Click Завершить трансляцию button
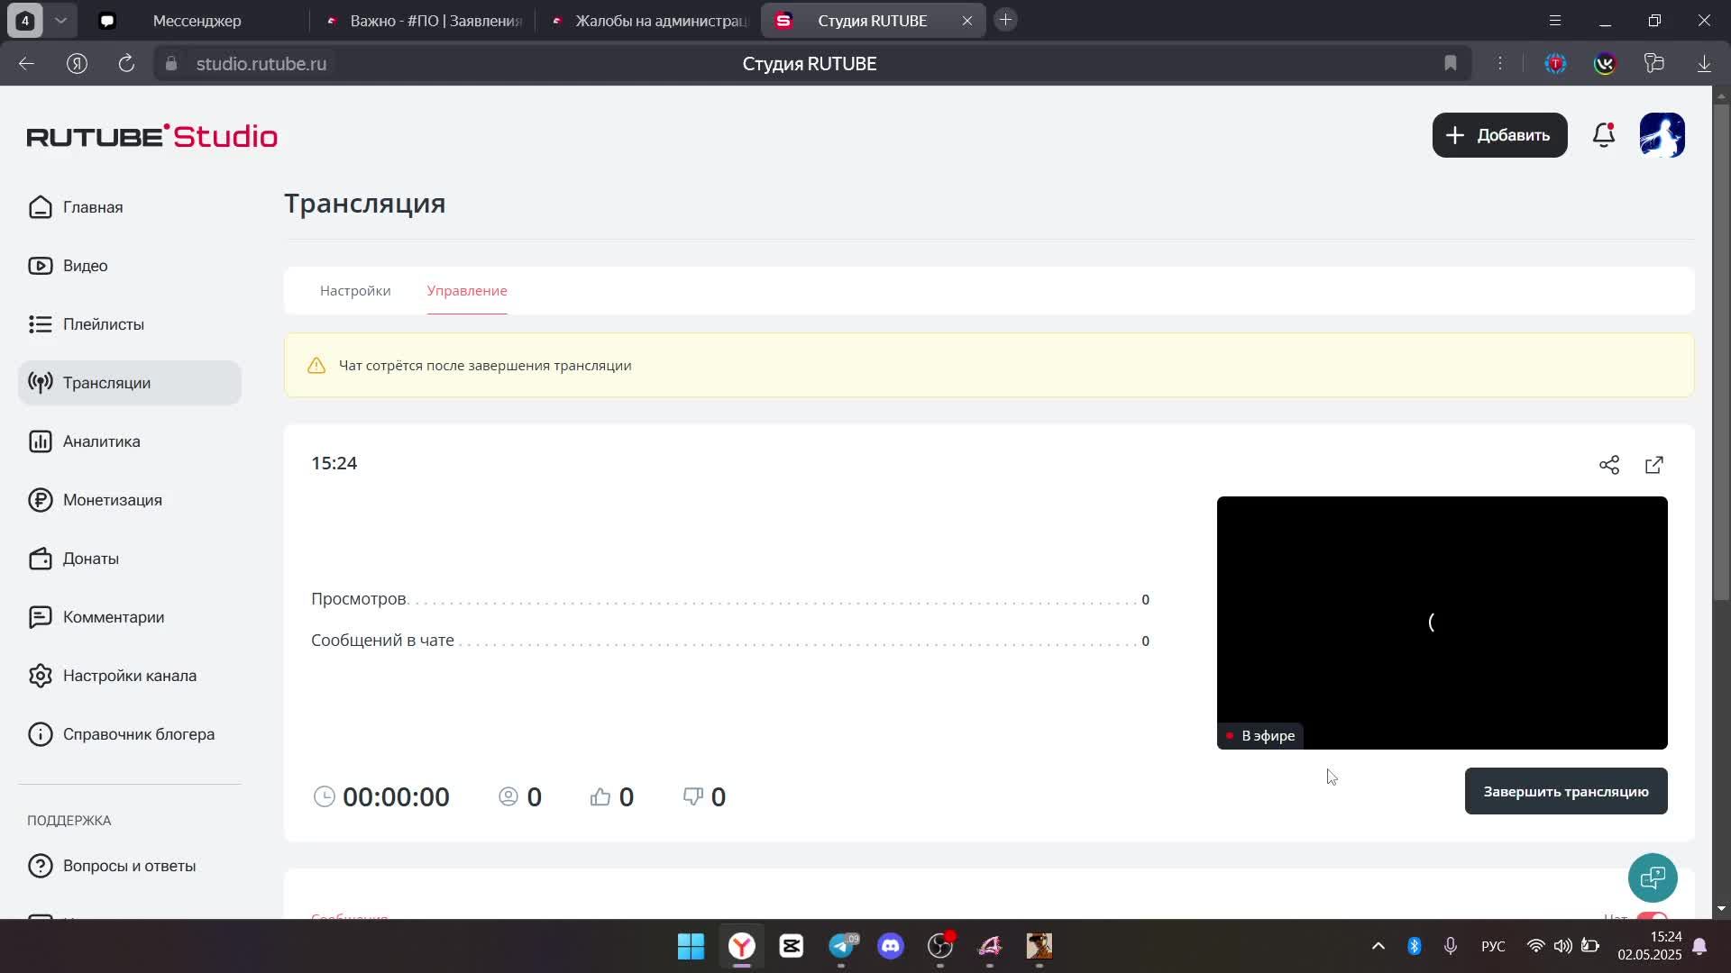The height and width of the screenshot is (973, 1731). [1565, 791]
